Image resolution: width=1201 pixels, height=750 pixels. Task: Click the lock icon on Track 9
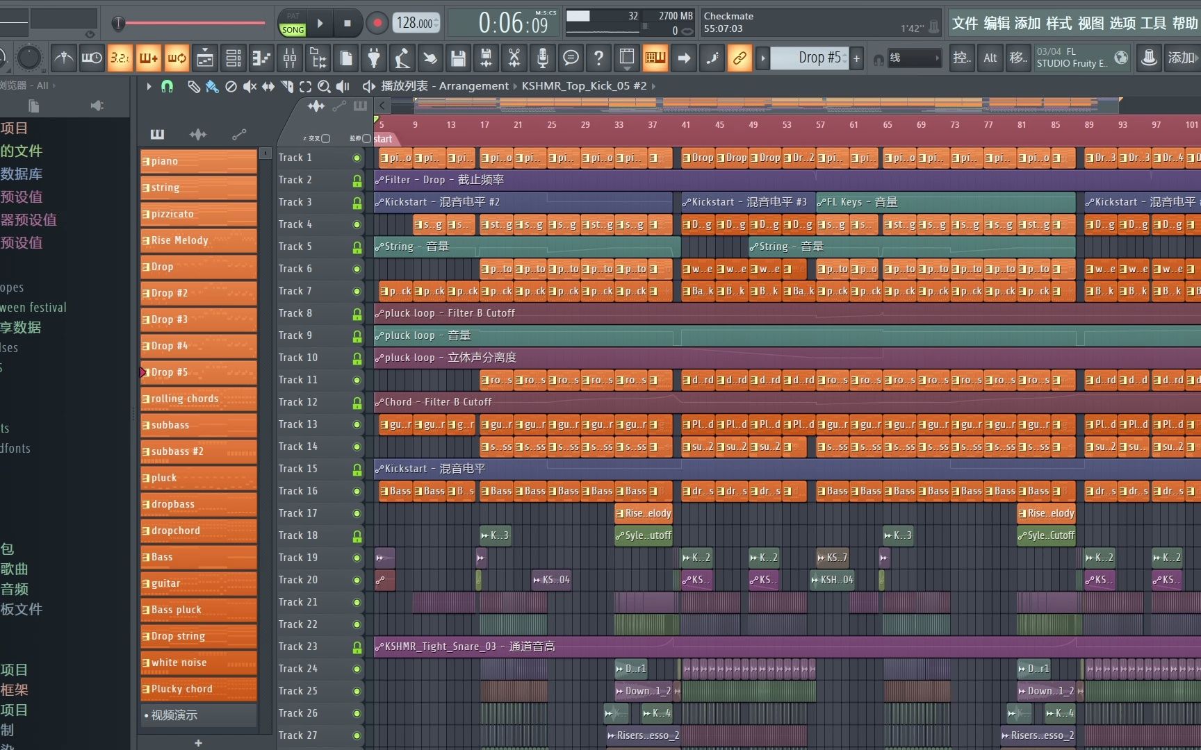coord(357,336)
